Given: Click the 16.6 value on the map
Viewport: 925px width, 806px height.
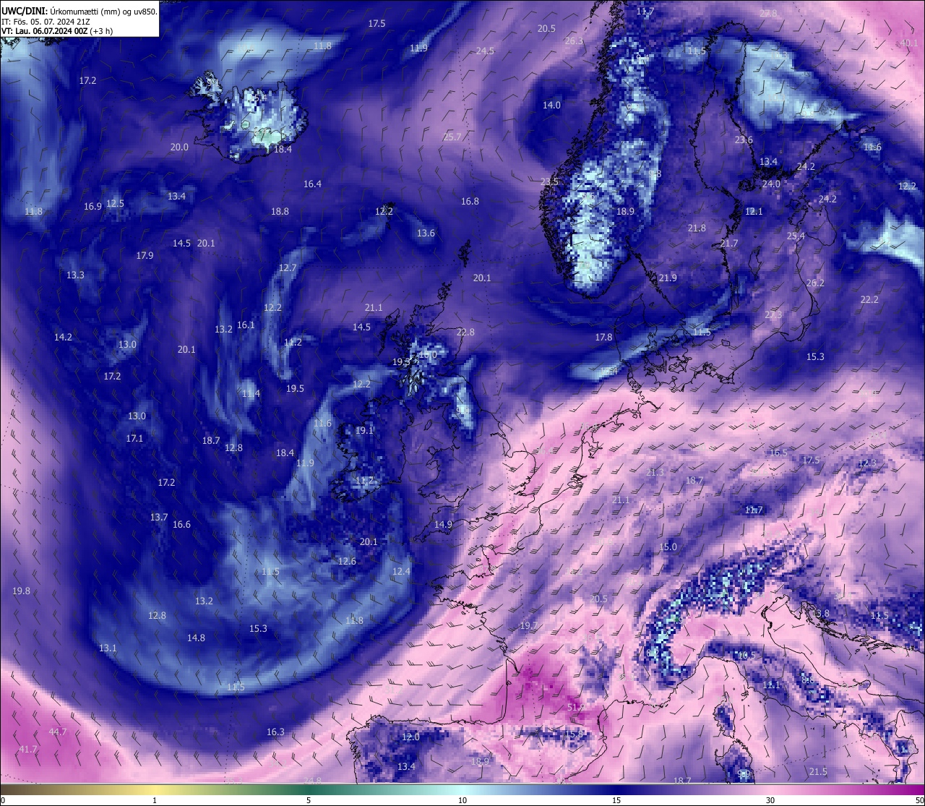Looking at the screenshot, I should pos(181,525).
